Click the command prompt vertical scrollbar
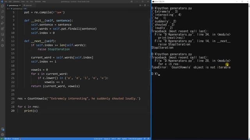This screenshot has width=250, height=140. [x=249, y=72]
